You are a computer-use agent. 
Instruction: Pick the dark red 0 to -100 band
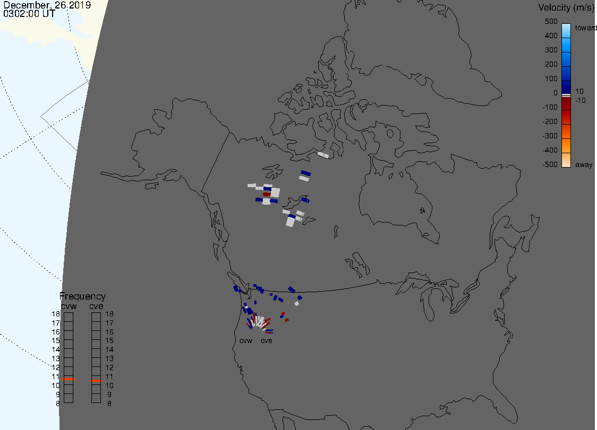click(x=566, y=103)
